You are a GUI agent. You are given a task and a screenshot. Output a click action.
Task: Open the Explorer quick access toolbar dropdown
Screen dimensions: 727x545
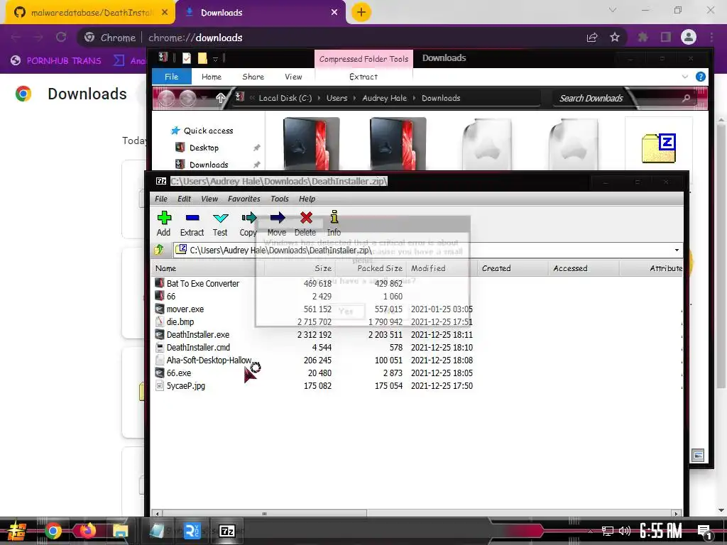(x=215, y=58)
